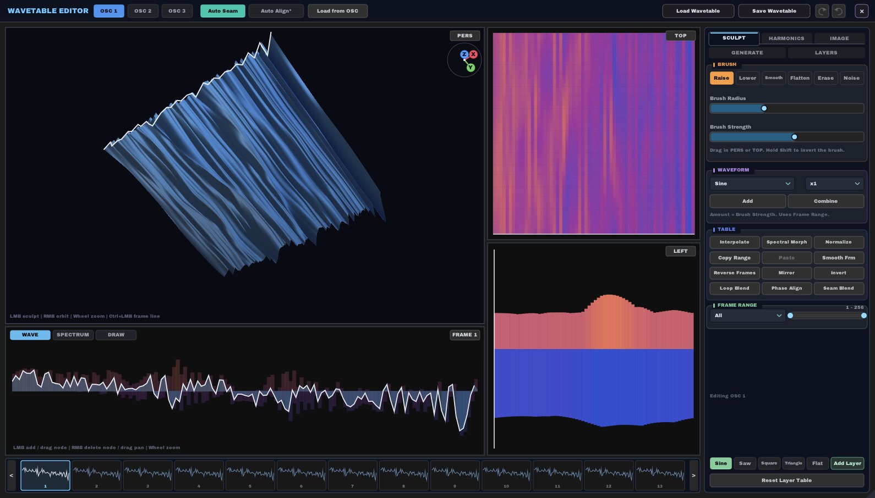Viewport: 875px width, 498px height.
Task: Choose the Erase brush mode
Action: (x=825, y=78)
